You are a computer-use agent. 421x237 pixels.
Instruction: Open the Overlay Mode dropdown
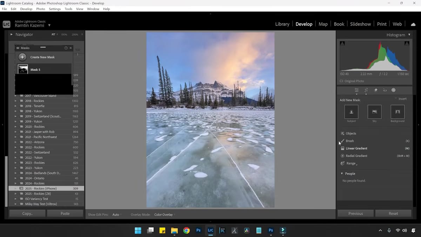pos(165,215)
